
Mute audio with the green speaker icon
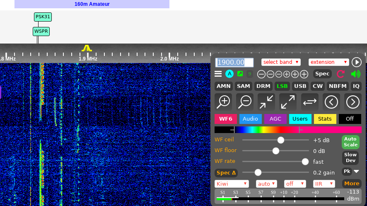point(355,74)
